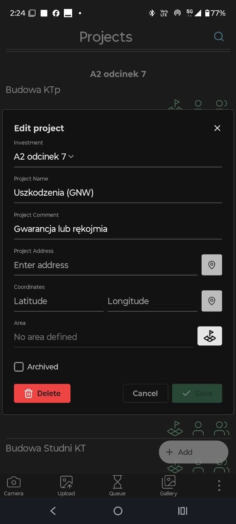Image resolution: width=236 pixels, height=524 pixels.
Task: Toggle Archived status for the project
Action: [x=19, y=367]
